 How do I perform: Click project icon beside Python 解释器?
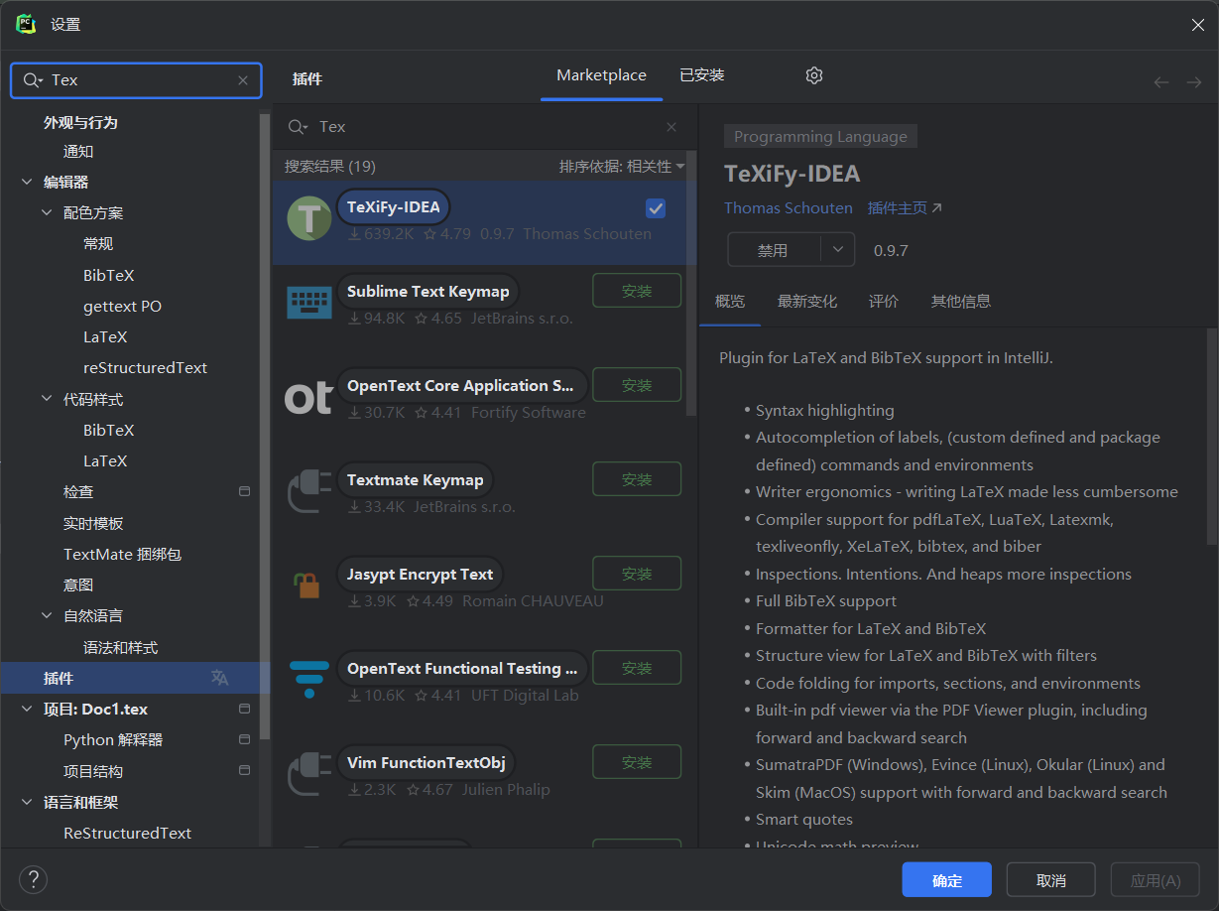coord(245,739)
